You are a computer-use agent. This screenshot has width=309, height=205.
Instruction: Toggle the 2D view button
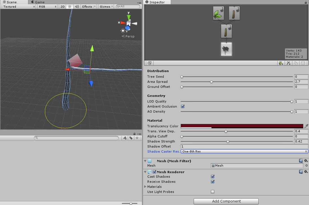coord(63,6)
